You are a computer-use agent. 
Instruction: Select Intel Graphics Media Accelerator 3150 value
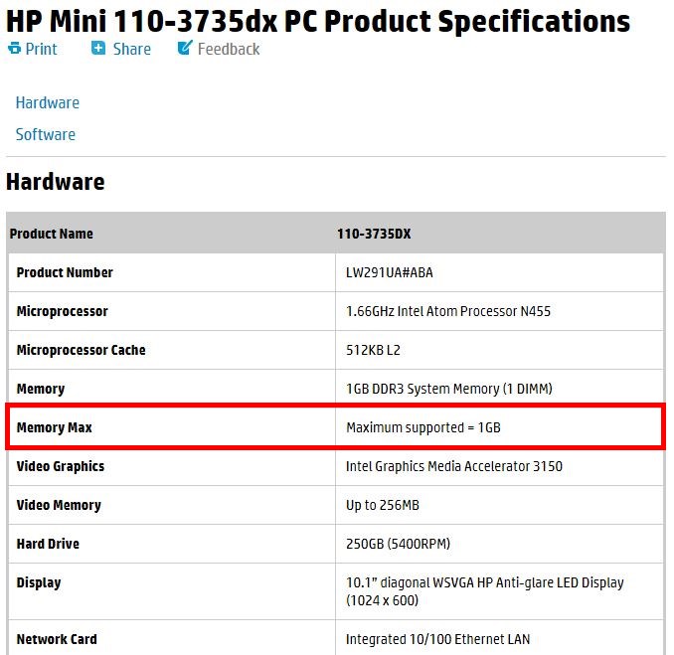(x=454, y=466)
